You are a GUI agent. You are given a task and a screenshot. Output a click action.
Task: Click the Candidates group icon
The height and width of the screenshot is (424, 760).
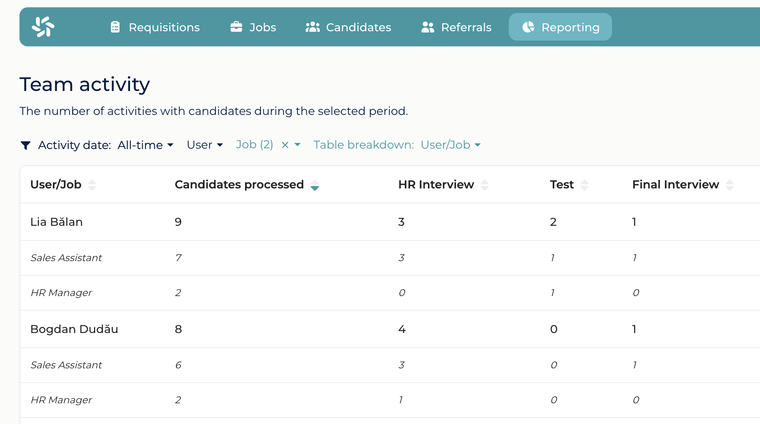click(313, 27)
